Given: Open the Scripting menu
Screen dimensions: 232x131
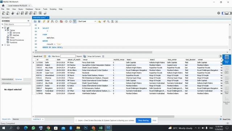Looking at the screenshot, I should pyautogui.click(x=53, y=9).
